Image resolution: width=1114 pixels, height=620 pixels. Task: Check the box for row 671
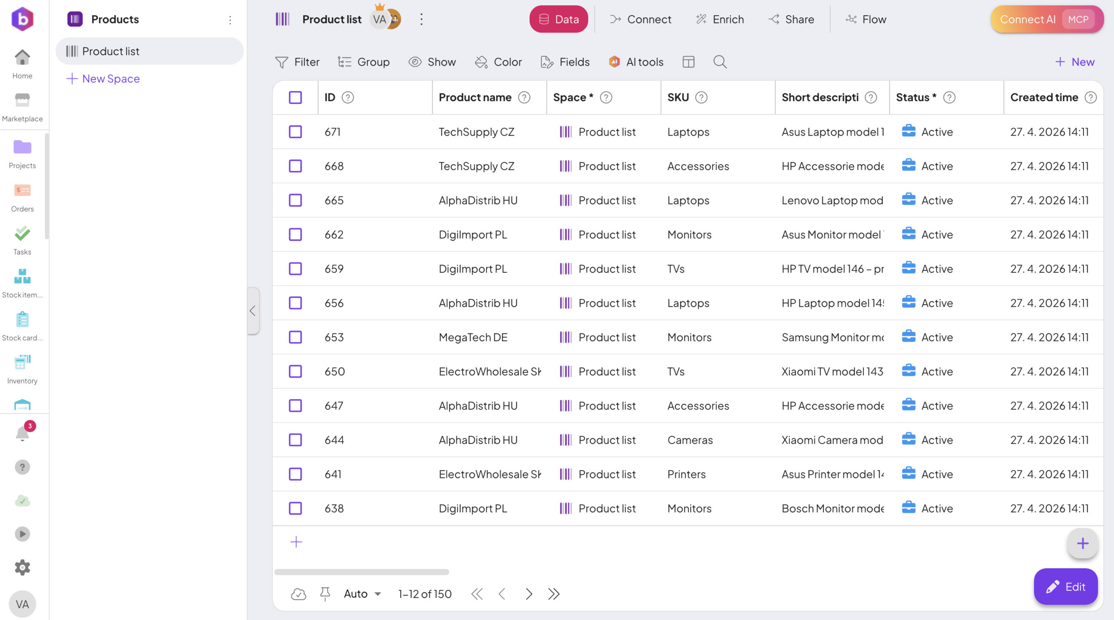295,132
